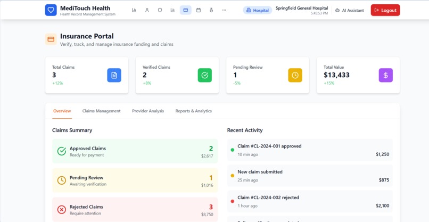Open the Claim #CL-2024-001 approved activity

pos(310,150)
